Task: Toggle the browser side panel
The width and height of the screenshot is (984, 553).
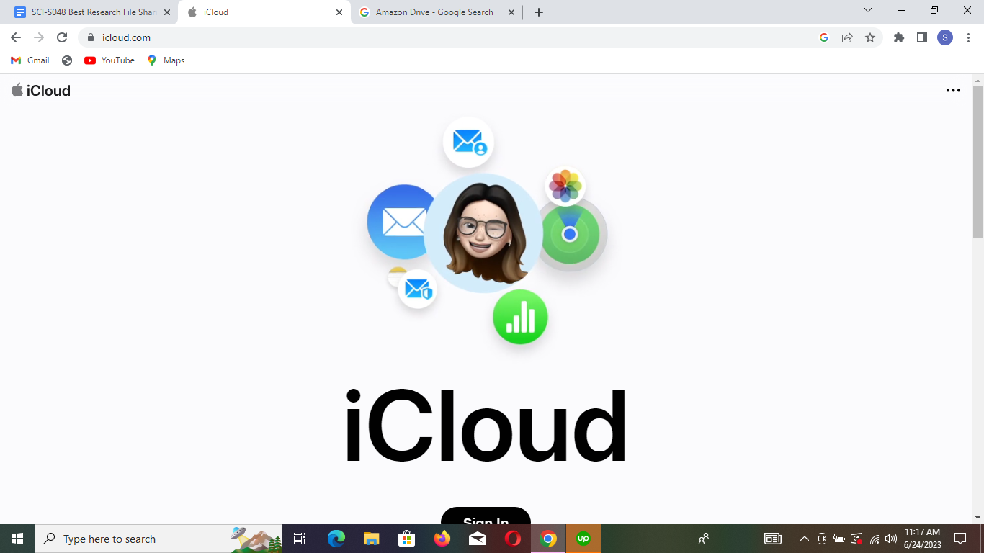Action: (x=921, y=37)
